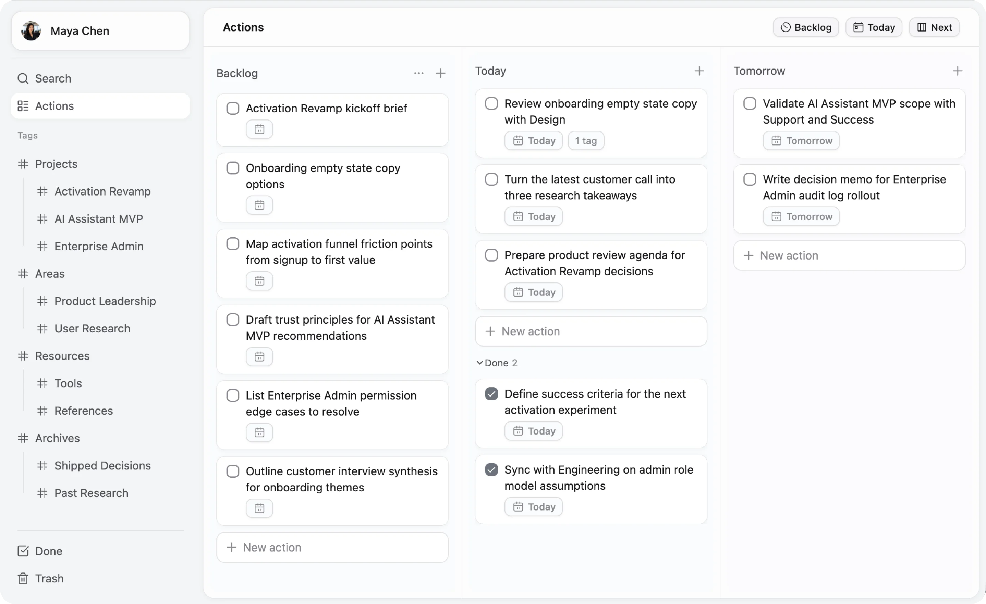This screenshot has width=986, height=604.
Task: Click the hash icon beside Projects tag
Action: tap(23, 164)
